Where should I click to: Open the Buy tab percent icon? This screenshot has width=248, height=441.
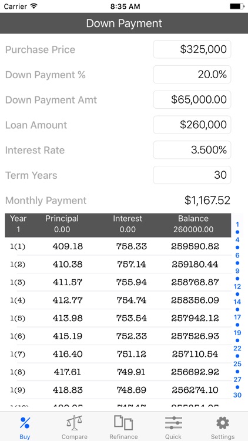click(x=25, y=423)
